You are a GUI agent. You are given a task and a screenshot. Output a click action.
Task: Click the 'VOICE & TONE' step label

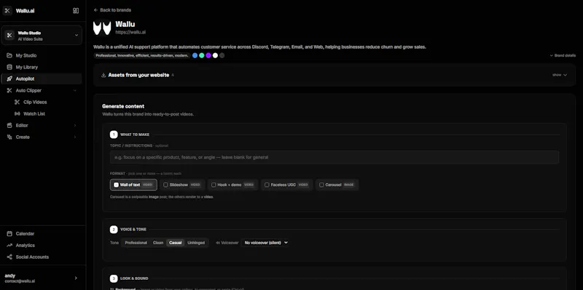pyautogui.click(x=133, y=230)
